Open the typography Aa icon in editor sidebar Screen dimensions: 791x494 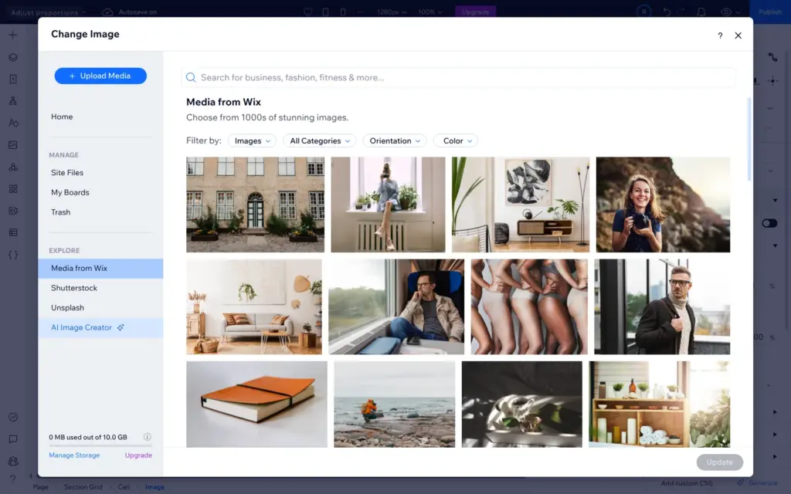(13, 123)
